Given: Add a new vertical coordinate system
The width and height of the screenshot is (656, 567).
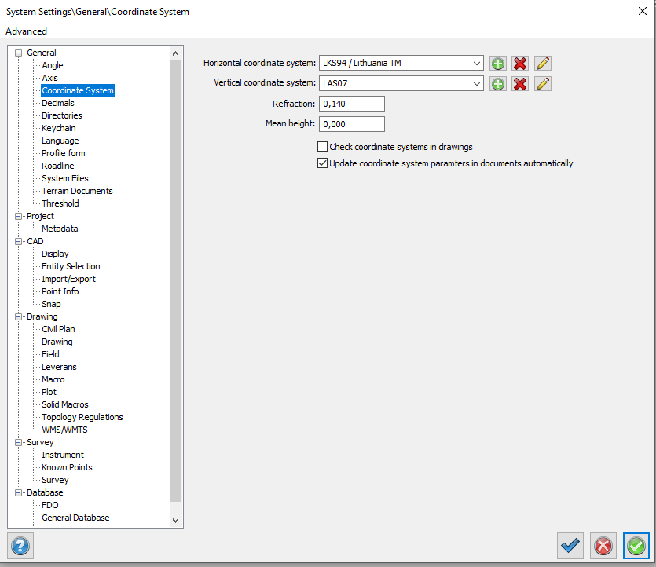Looking at the screenshot, I should [498, 83].
